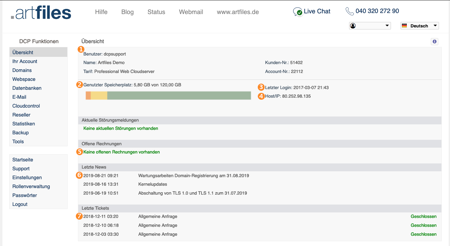Click Geschlossen on the 2018-12-11 ticket
450x246 pixels.
pos(424,216)
